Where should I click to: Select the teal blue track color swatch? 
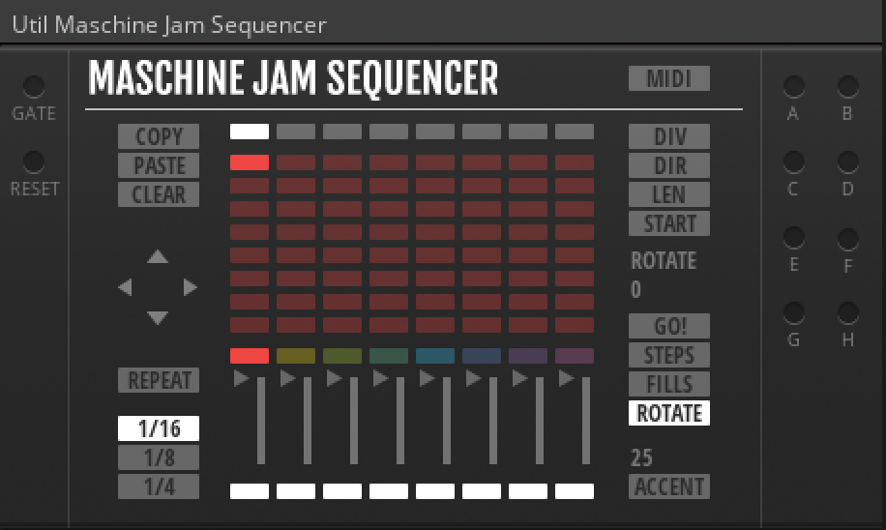[x=435, y=356]
